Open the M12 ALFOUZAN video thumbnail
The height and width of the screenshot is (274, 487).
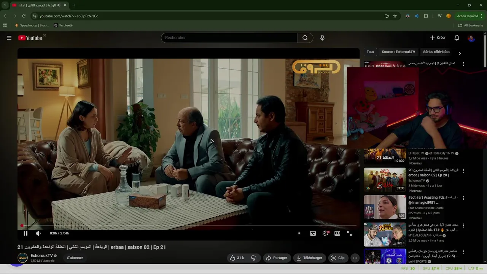coord(385,235)
